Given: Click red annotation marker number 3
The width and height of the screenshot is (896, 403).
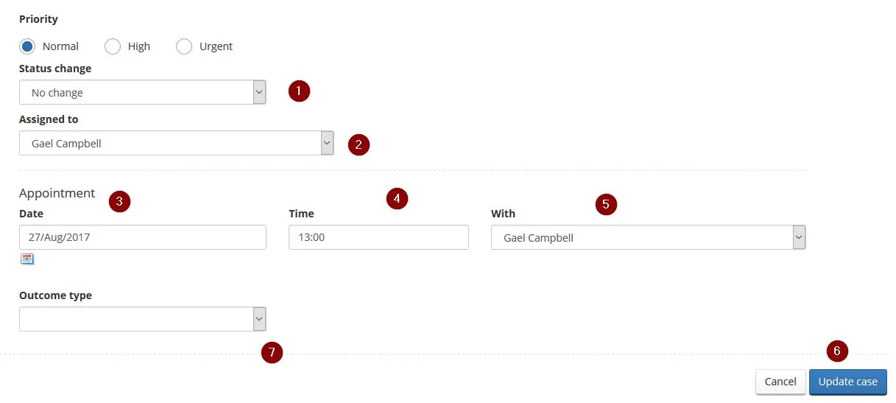Looking at the screenshot, I should [120, 202].
